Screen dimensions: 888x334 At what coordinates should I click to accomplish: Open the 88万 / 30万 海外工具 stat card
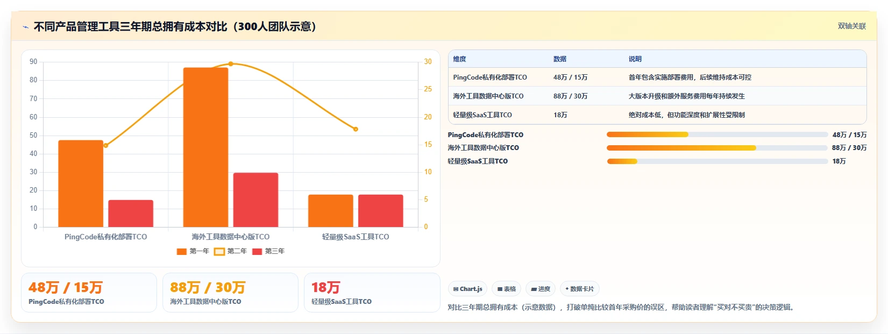pyautogui.click(x=230, y=293)
